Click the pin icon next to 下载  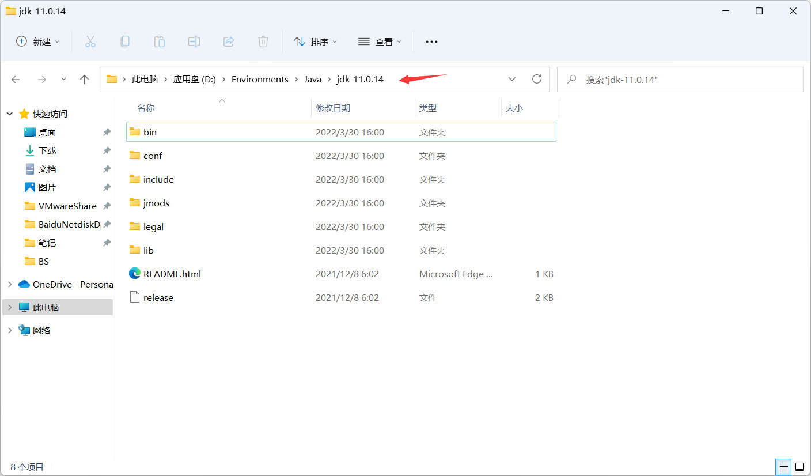tap(107, 150)
